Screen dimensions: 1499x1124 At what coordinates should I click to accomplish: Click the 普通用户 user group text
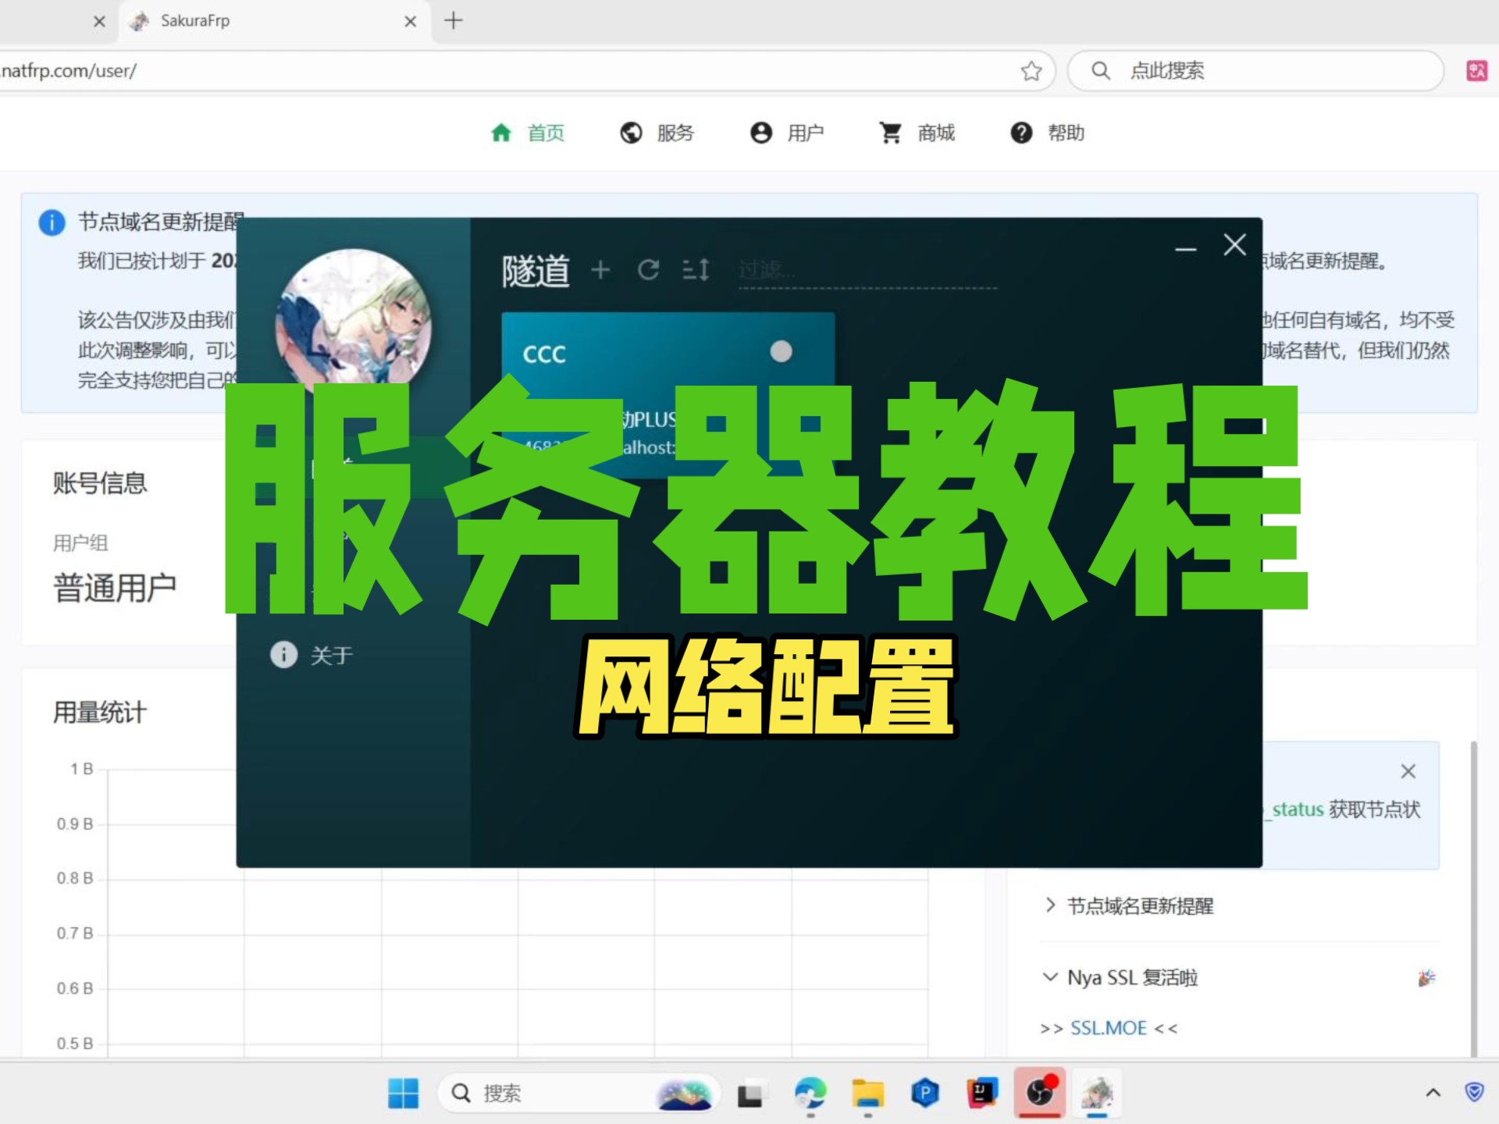(115, 588)
